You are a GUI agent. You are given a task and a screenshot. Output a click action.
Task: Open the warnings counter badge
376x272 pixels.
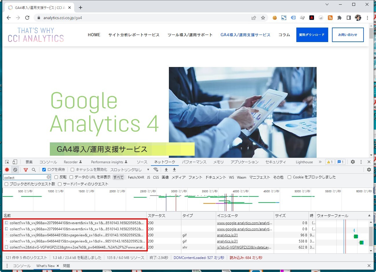point(330,162)
